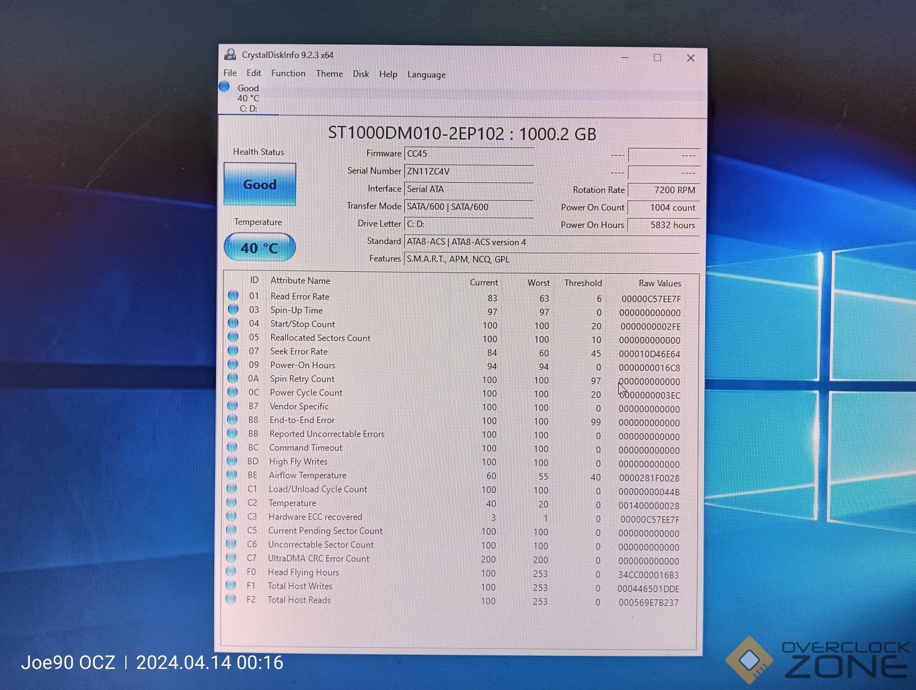This screenshot has width=916, height=690.
Task: Click the status orb for Uncorrectable Sector Count
Action: [232, 544]
